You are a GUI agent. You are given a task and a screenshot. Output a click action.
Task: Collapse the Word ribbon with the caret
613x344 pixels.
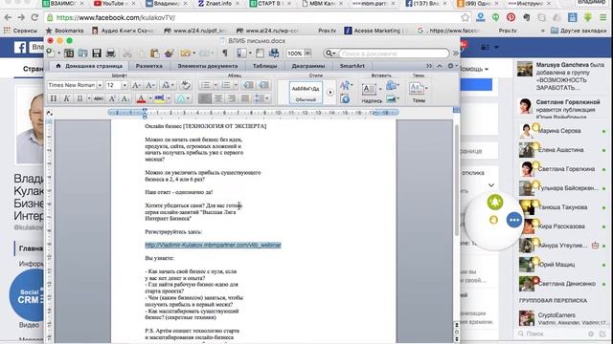click(x=440, y=66)
